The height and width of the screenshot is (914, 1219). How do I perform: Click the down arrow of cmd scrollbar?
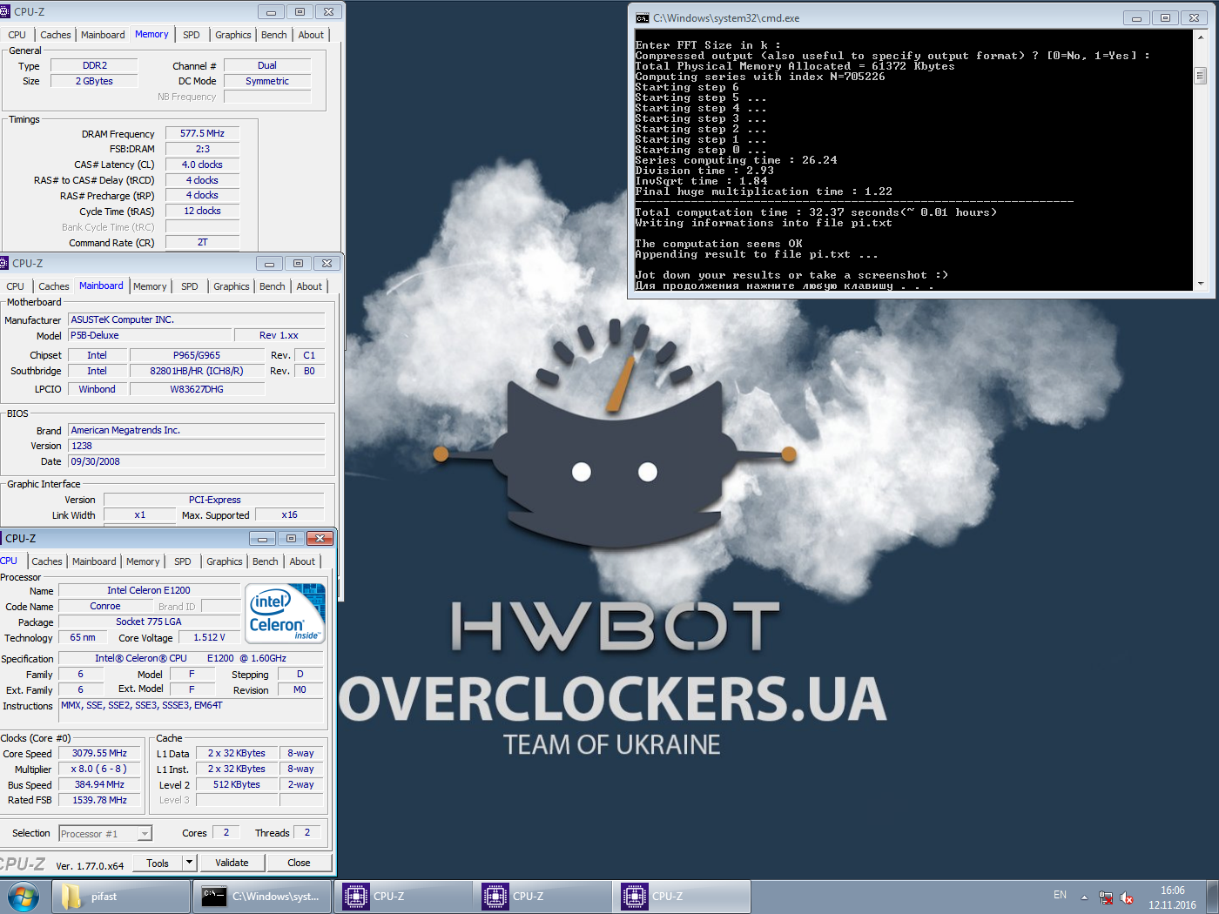click(x=1201, y=283)
